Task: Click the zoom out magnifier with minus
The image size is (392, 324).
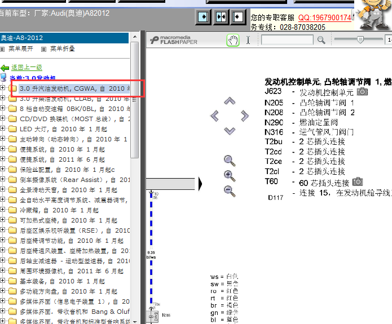Action: [x=230, y=191]
